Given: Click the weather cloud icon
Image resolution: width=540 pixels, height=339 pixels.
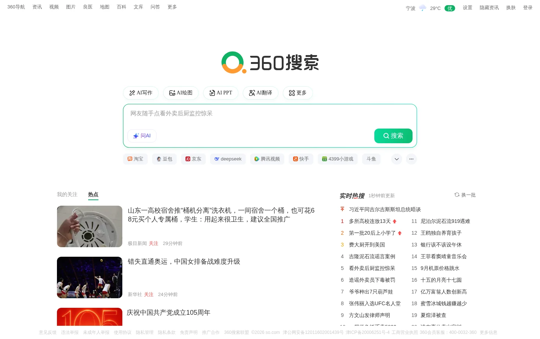Looking at the screenshot, I should pyautogui.click(x=423, y=8).
